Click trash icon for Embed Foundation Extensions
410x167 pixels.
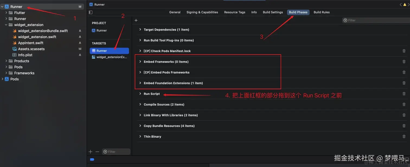404,83
